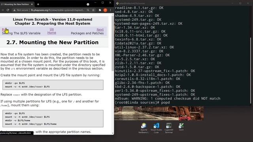
Task: Click 'glibc-2.34-fhs-1.patch: OK' terminal line
Action: pos(142,83)
